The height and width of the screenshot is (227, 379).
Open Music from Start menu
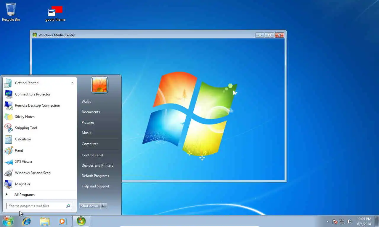pos(86,133)
